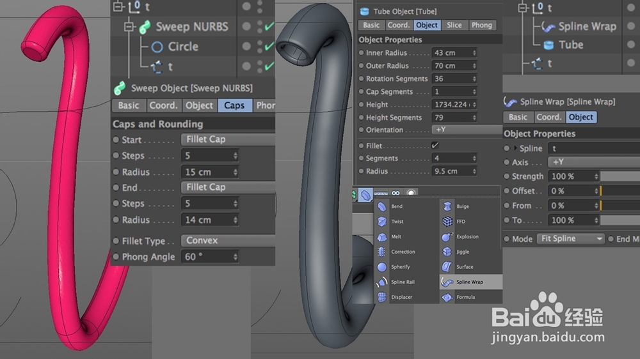Open the Sweep Object Object tab

coord(199,105)
